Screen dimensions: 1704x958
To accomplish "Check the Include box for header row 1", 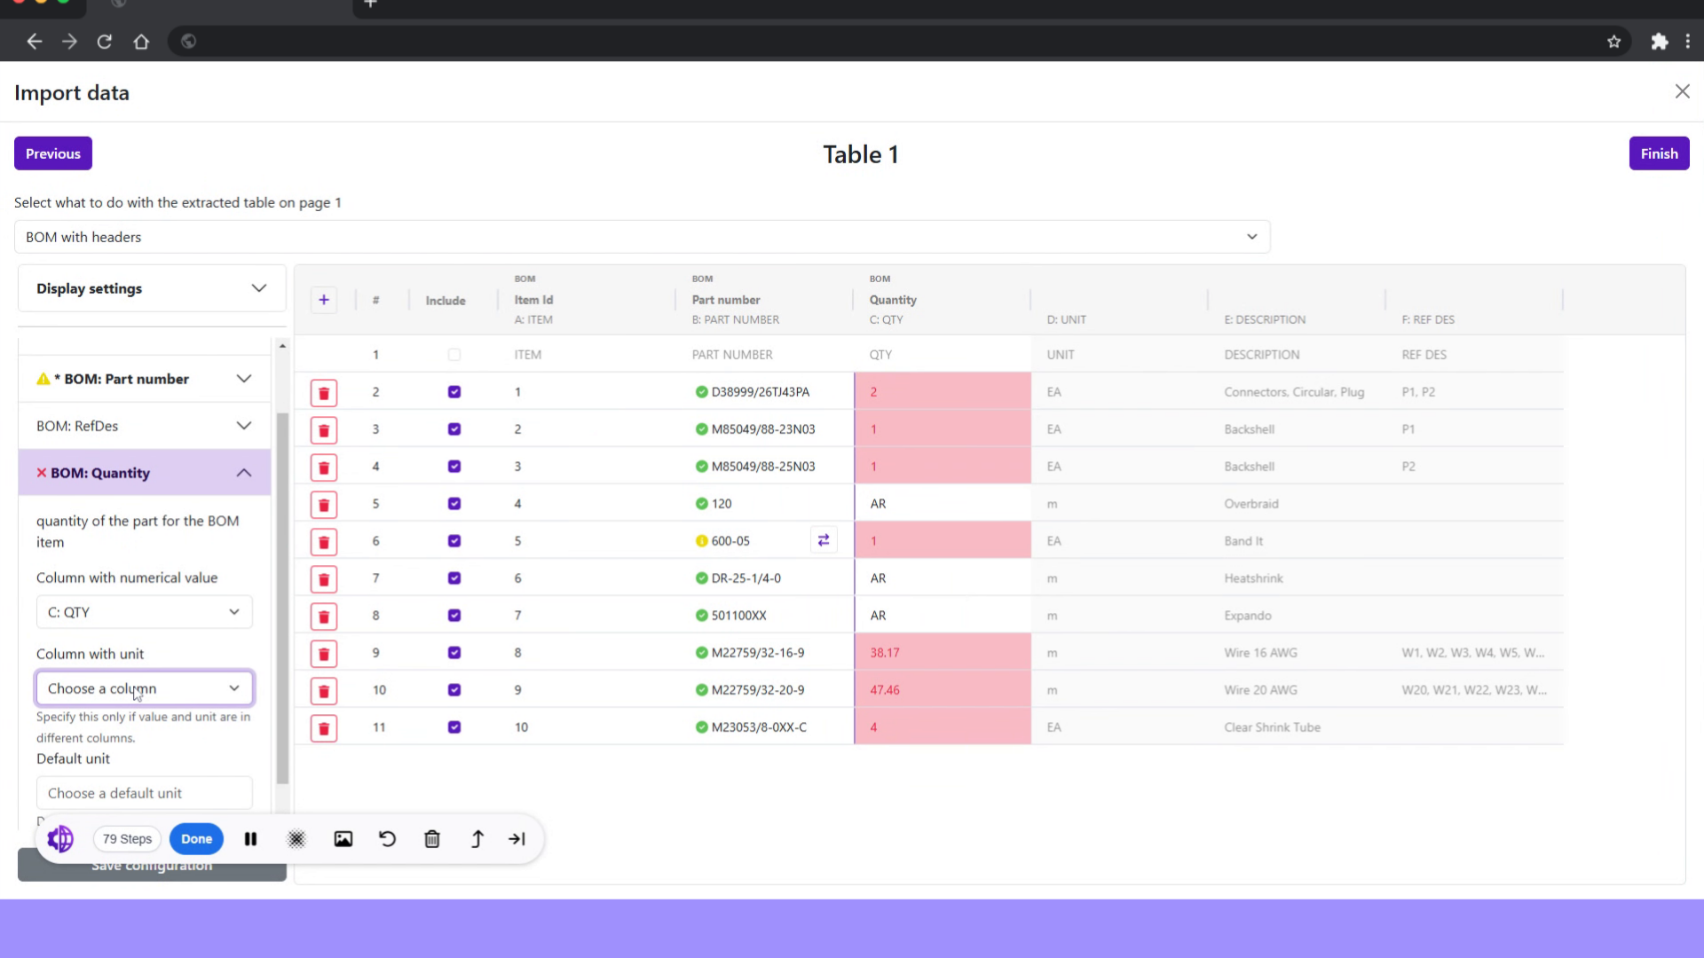I will pyautogui.click(x=454, y=355).
